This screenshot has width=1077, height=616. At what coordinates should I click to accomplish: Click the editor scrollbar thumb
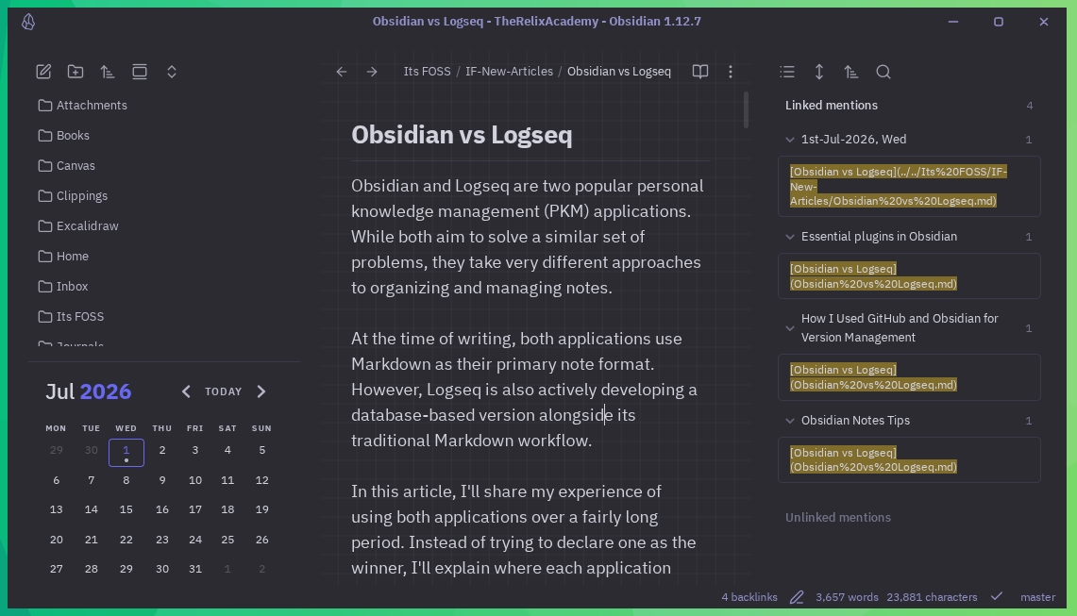point(746,109)
